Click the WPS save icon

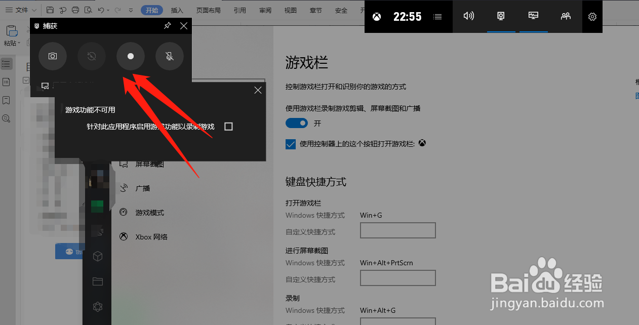[x=50, y=10]
